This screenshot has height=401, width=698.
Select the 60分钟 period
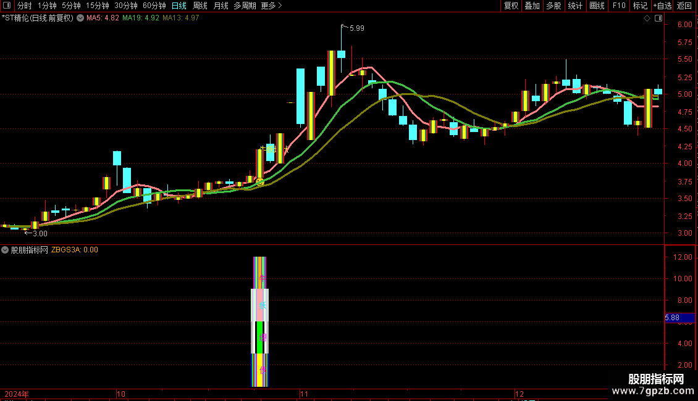(x=154, y=6)
